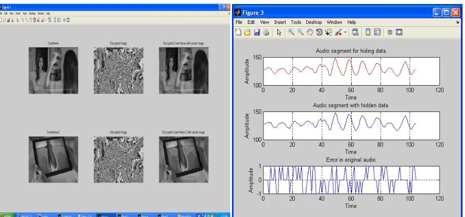Viewport: 465px width, 217px height.
Task: Click the red audio waveform plot
Action: coord(351,71)
